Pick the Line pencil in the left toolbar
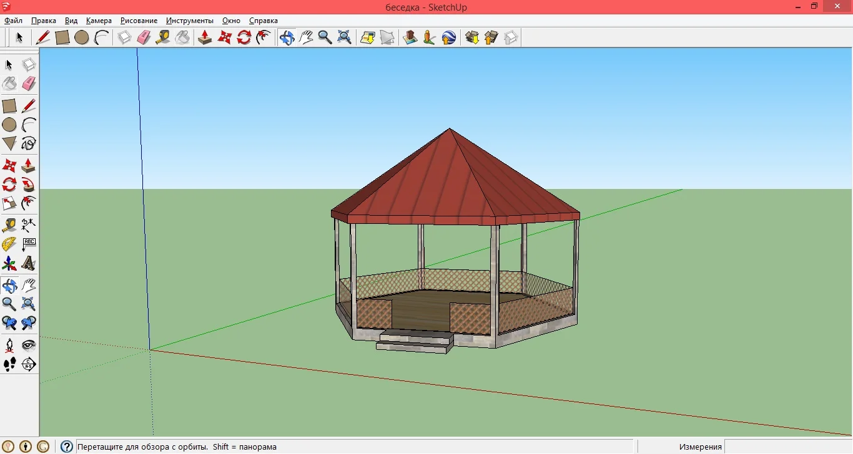 tap(29, 106)
